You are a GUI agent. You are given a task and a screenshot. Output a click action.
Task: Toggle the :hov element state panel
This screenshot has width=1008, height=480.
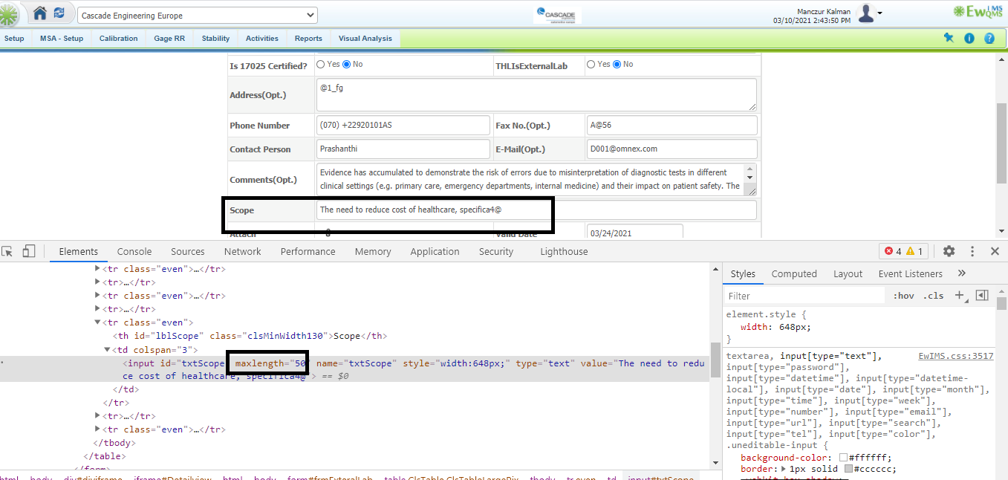click(x=903, y=296)
